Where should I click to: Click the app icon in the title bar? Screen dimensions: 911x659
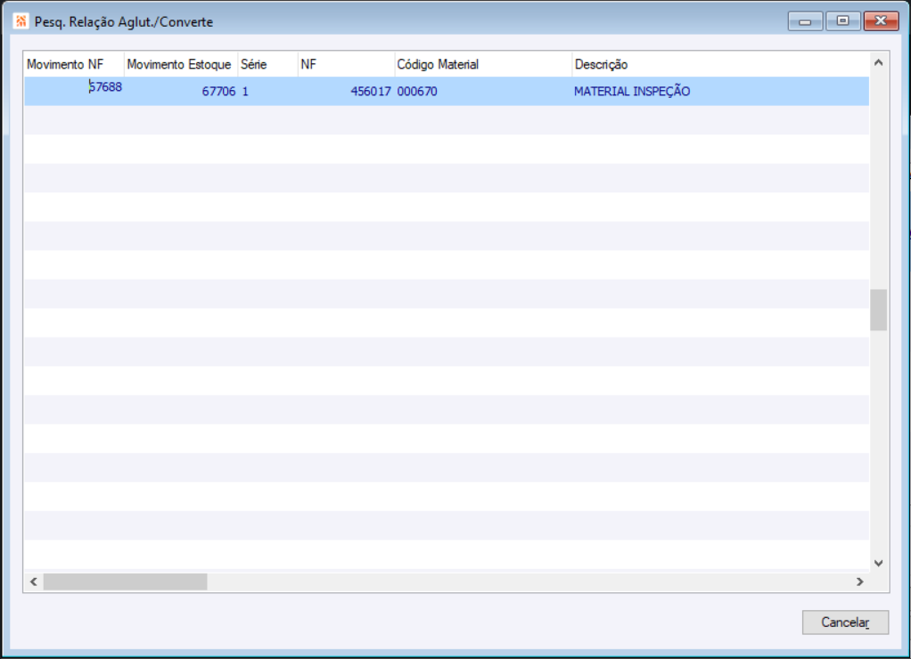[21, 21]
